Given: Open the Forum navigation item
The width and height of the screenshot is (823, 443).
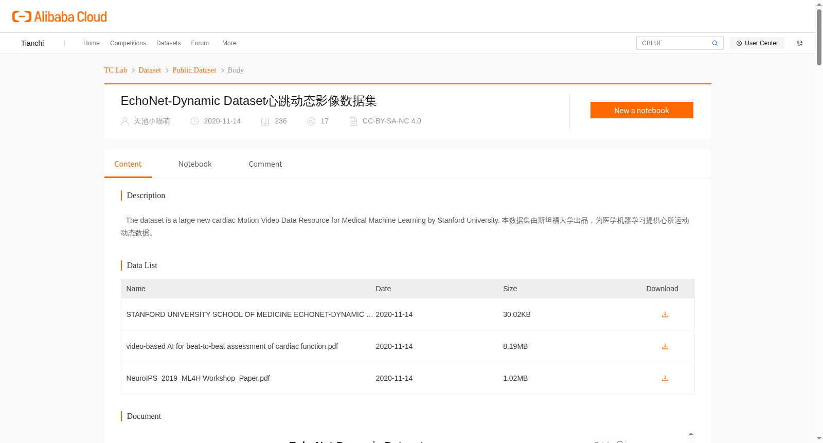Looking at the screenshot, I should pos(200,43).
